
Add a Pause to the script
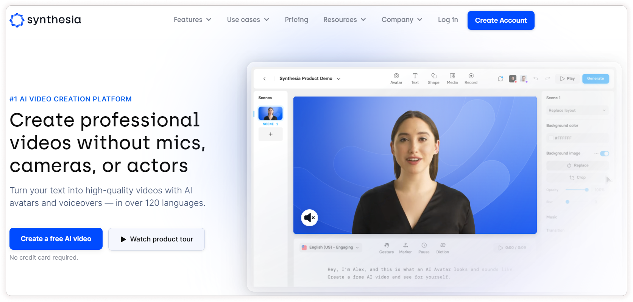point(424,246)
